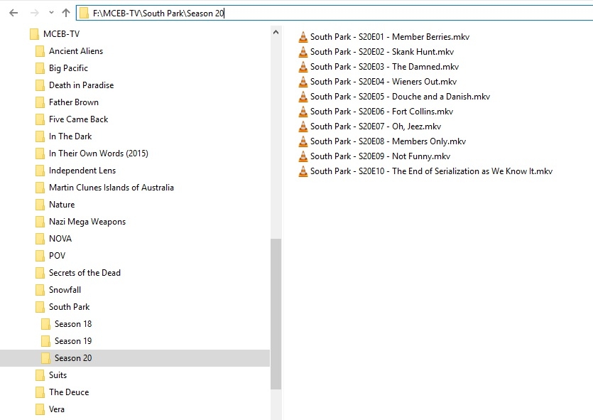Select file name S20E06 - Fort Collins.mkv
Viewport: 593px width, 420px height.
point(381,112)
